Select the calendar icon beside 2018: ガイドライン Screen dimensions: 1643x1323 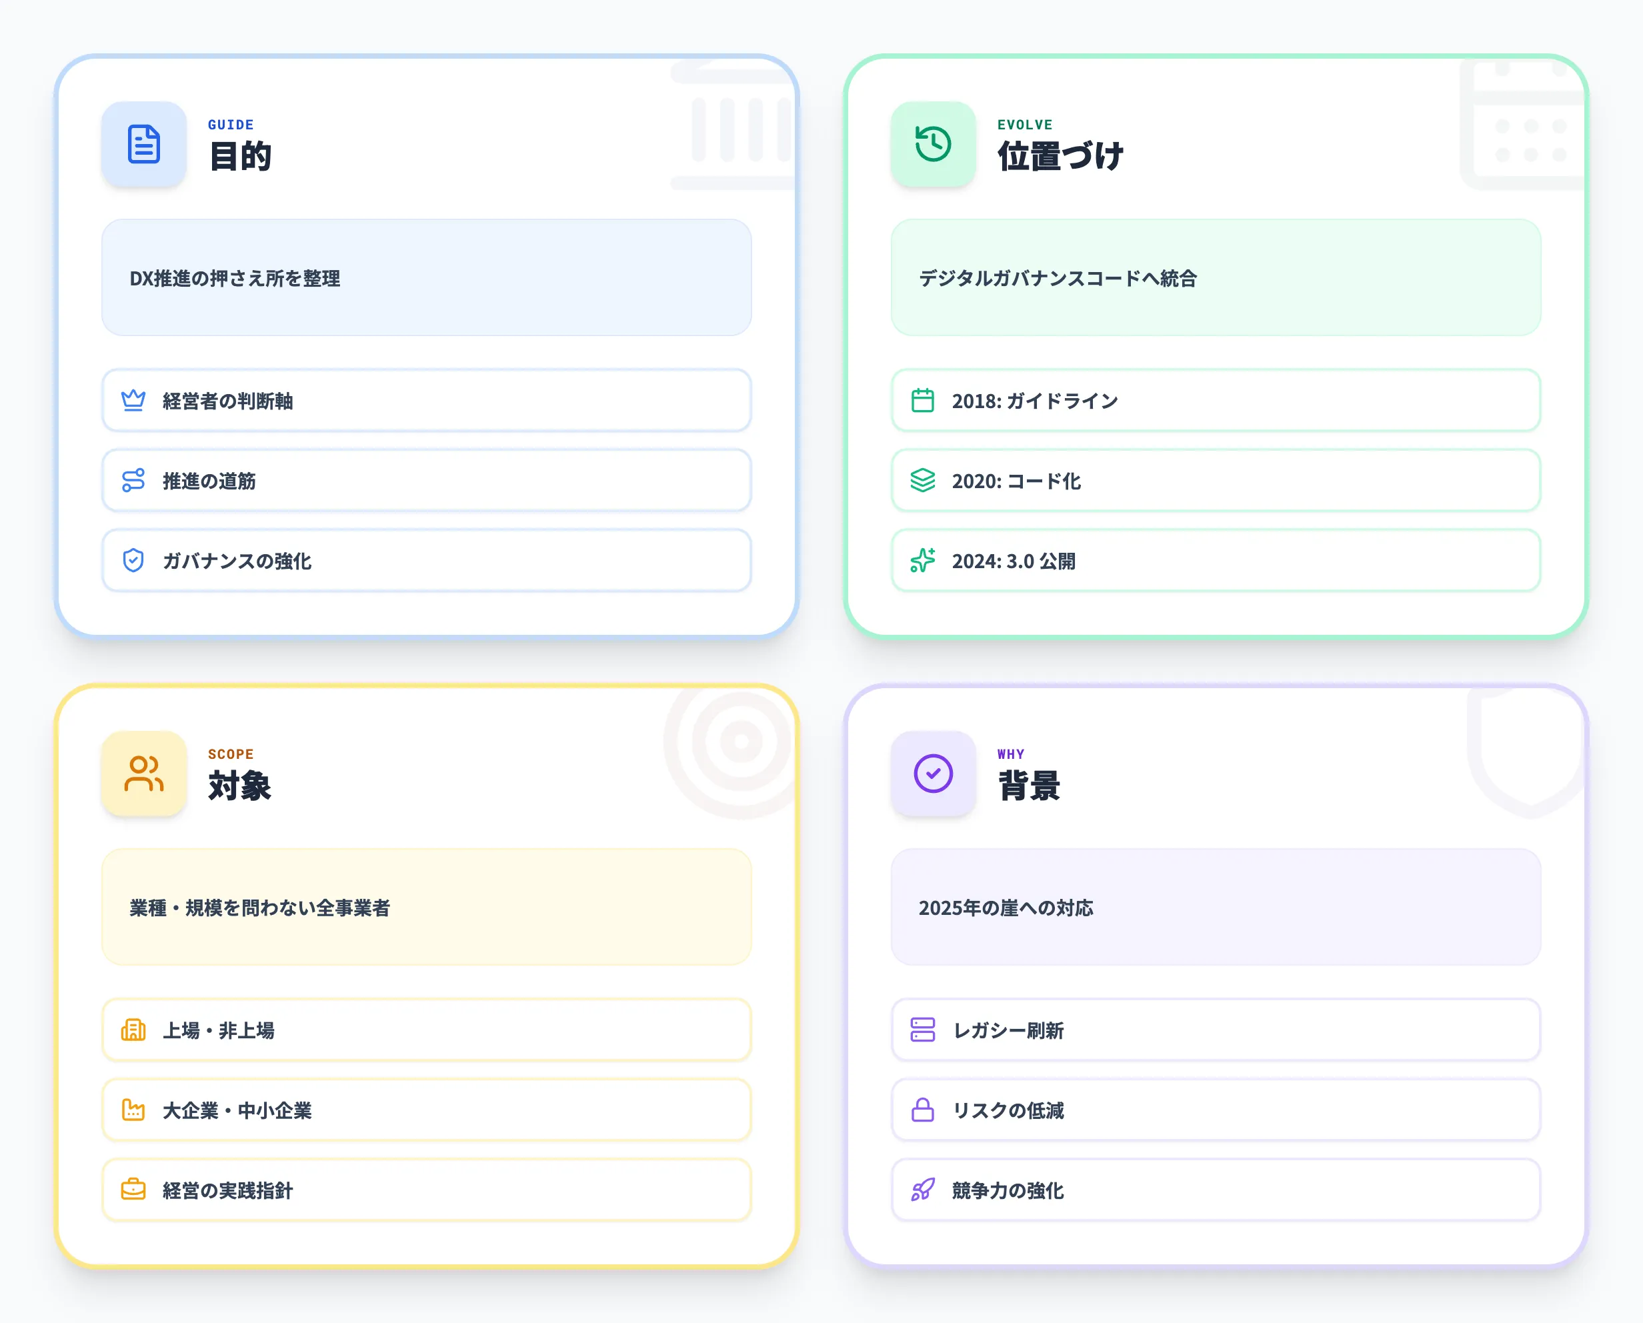[x=923, y=401]
